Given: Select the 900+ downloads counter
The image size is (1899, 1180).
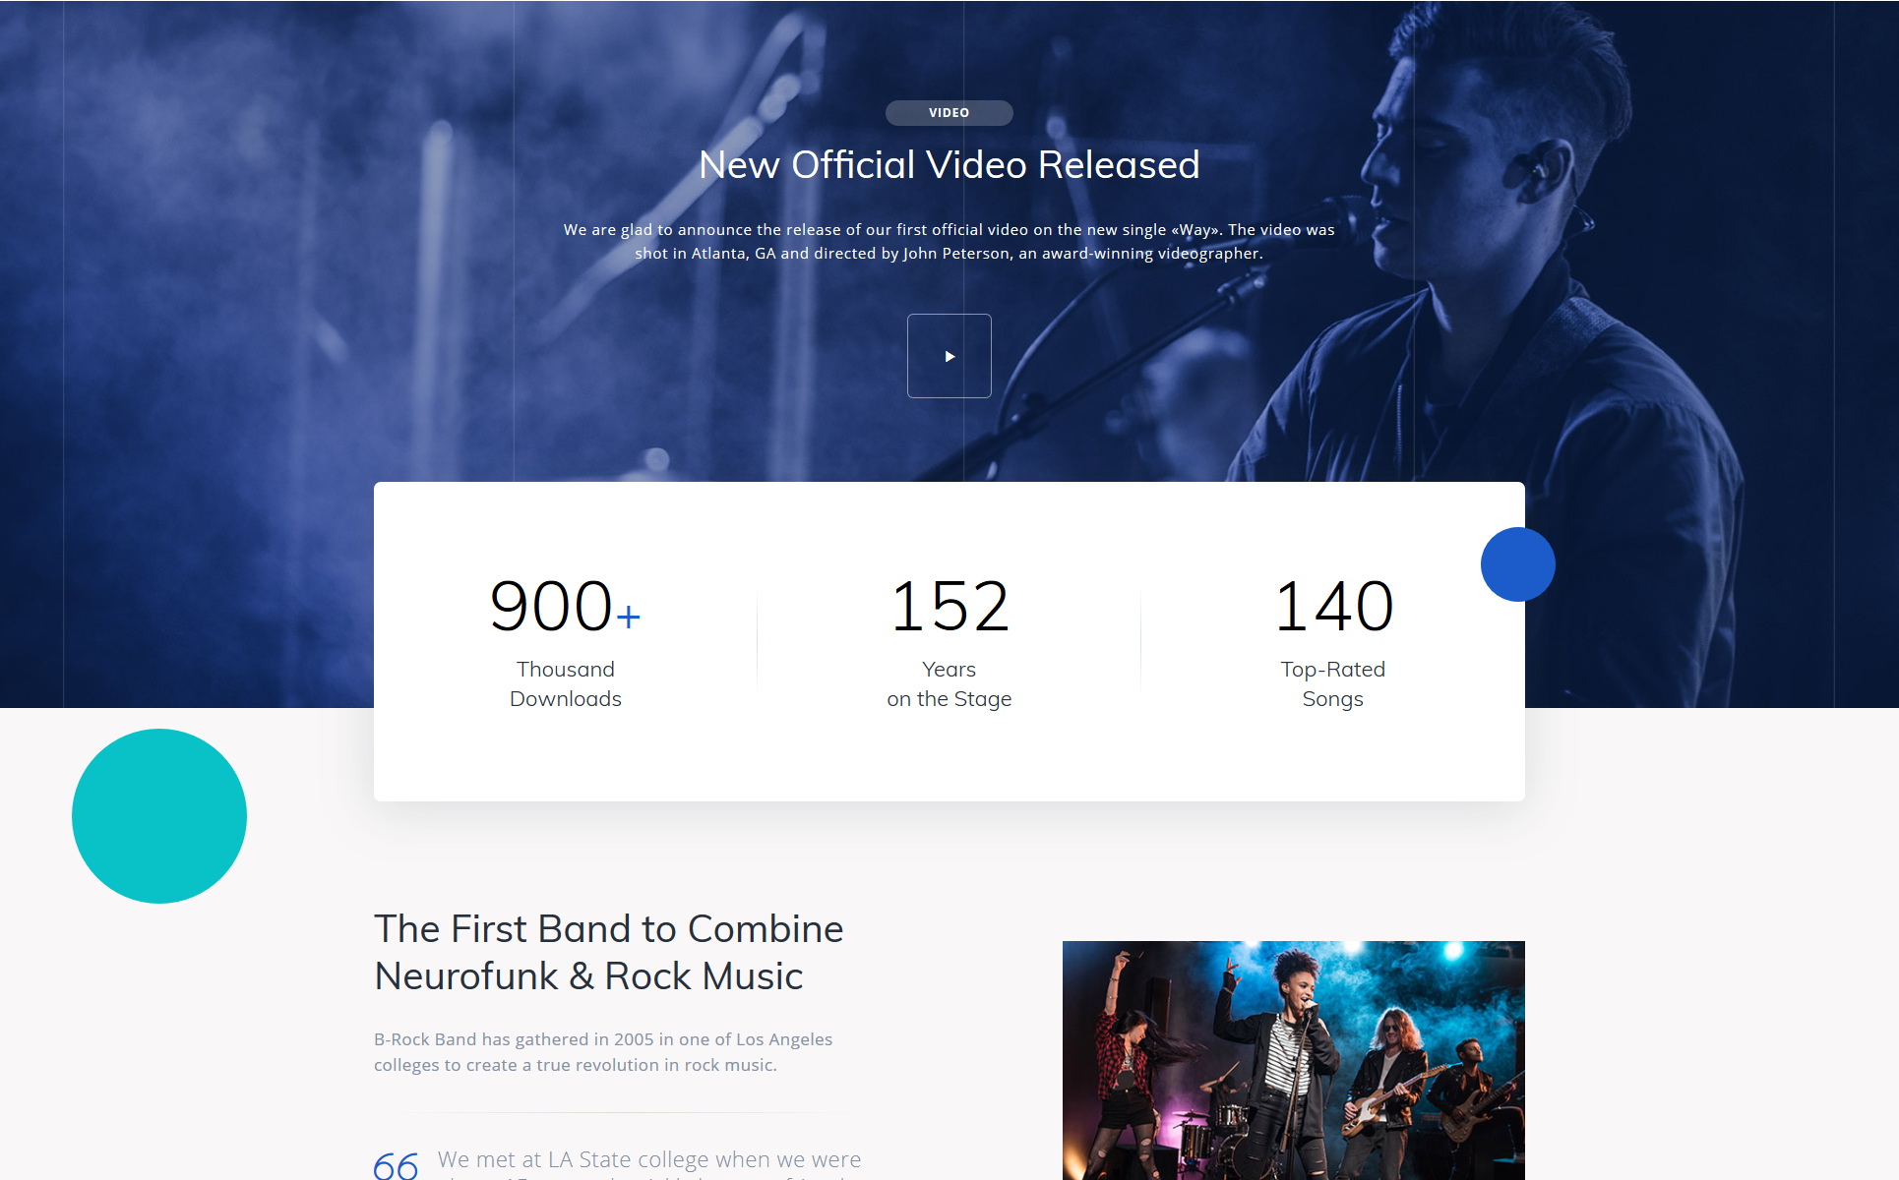Looking at the screenshot, I should [565, 606].
